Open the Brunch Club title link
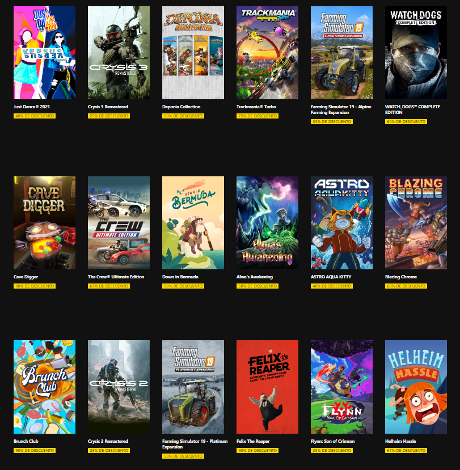 pos(26,441)
